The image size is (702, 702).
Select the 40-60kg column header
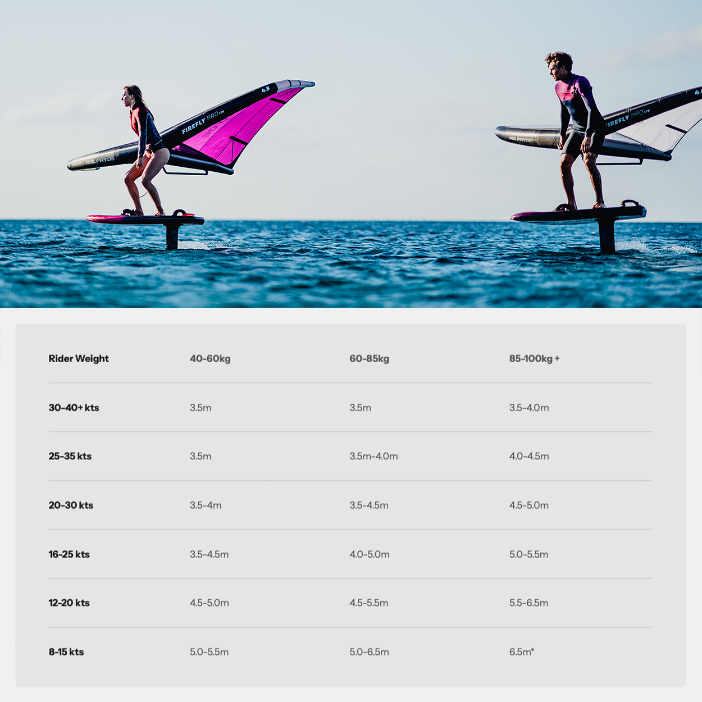[210, 358]
